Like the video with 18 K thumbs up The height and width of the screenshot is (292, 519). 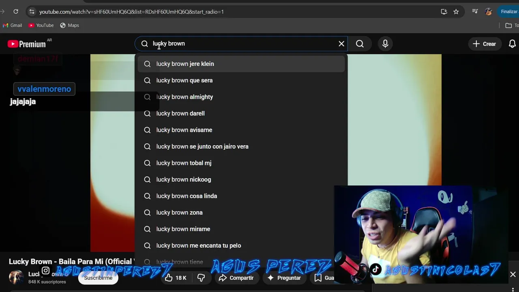[176, 278]
